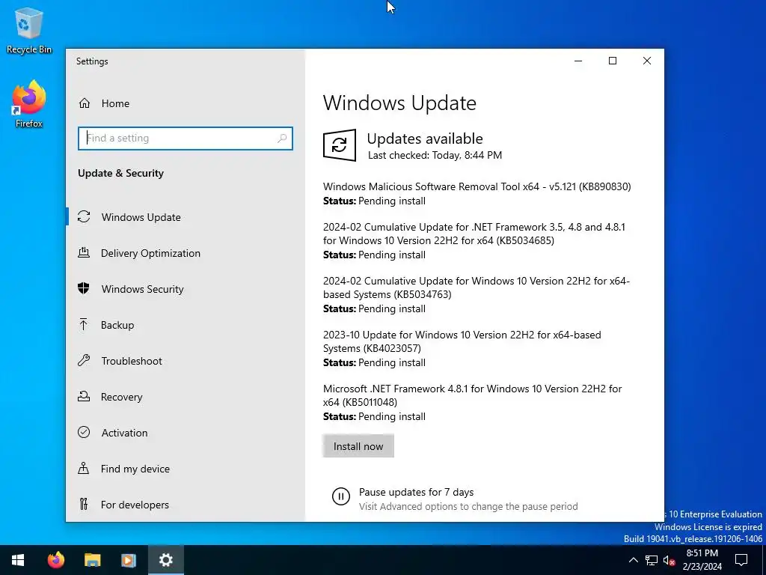Click the large Updates available refresh icon
766x575 pixels.
click(340, 145)
